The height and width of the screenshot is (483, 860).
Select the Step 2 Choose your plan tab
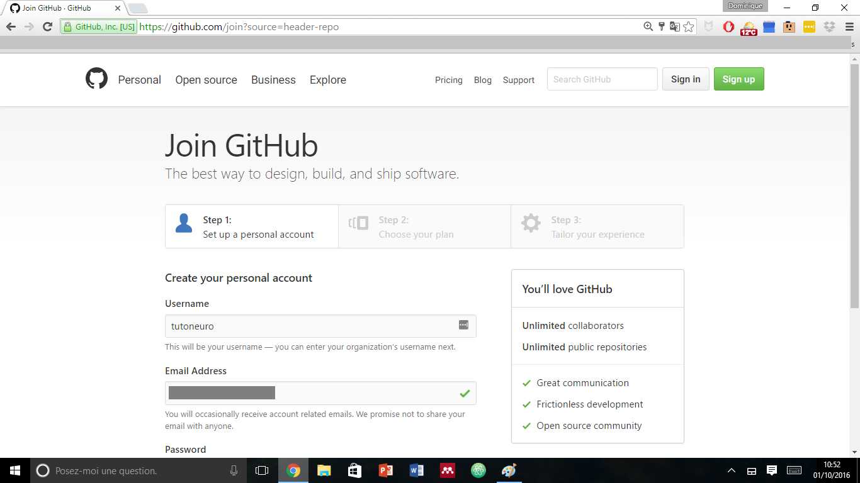(x=425, y=226)
